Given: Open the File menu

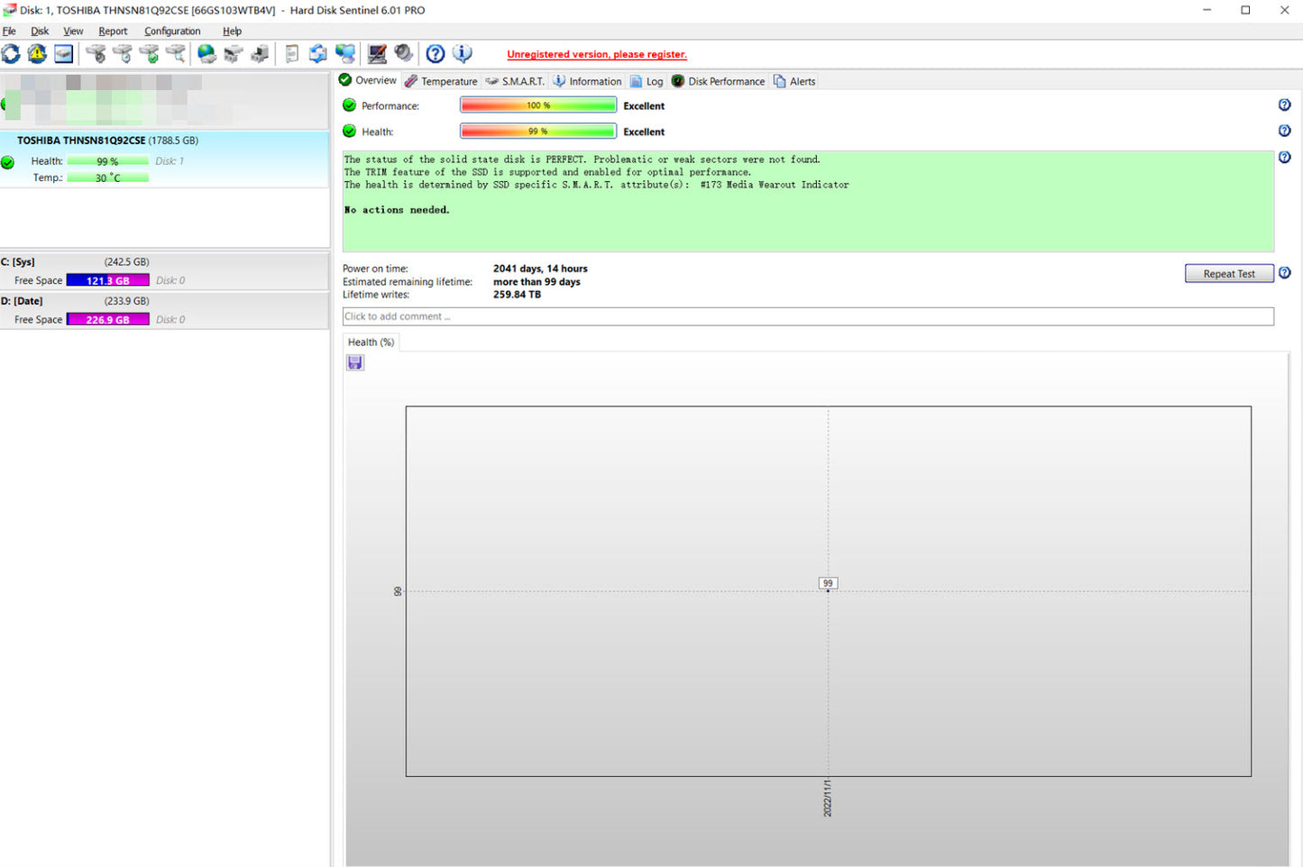Looking at the screenshot, I should pos(9,31).
